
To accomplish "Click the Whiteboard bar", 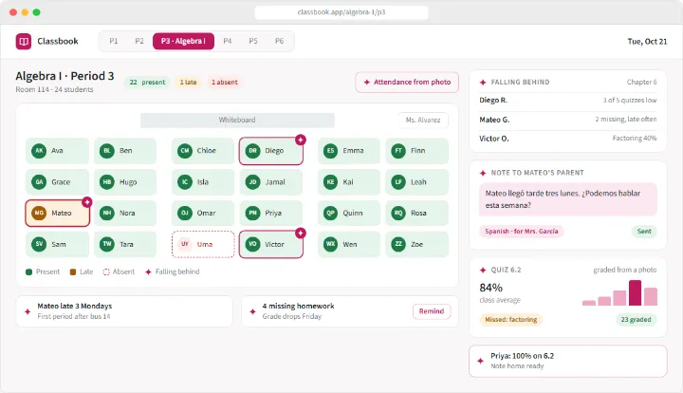I will (x=237, y=121).
